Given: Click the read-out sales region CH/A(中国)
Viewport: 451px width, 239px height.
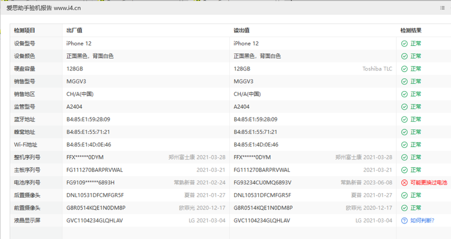Looking at the screenshot, I should (247, 94).
